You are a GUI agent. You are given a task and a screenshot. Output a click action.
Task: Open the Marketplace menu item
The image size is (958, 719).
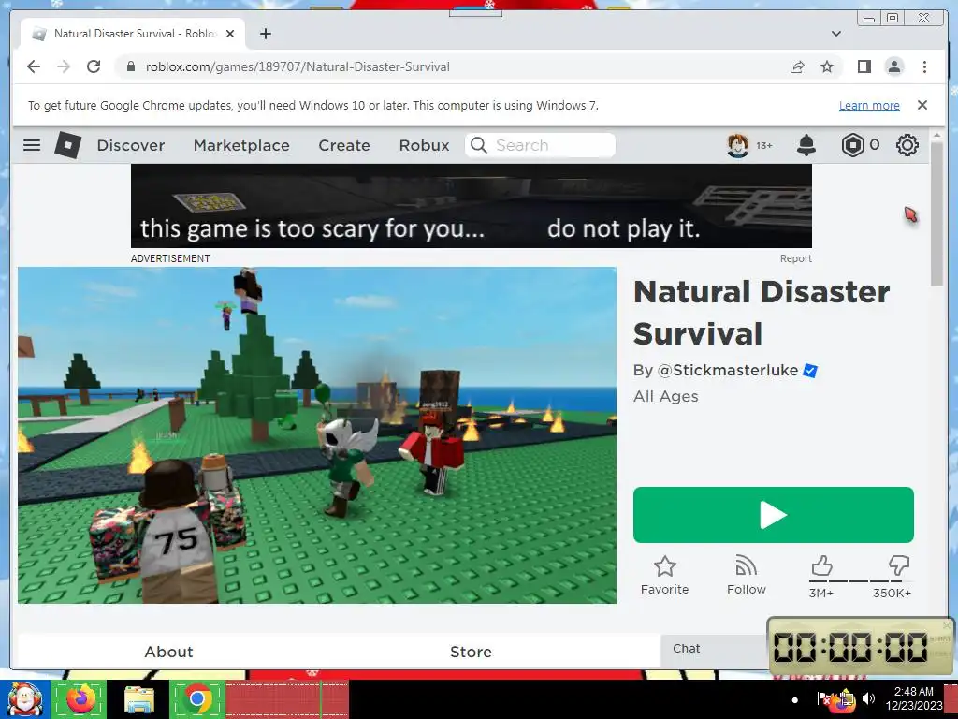click(241, 145)
